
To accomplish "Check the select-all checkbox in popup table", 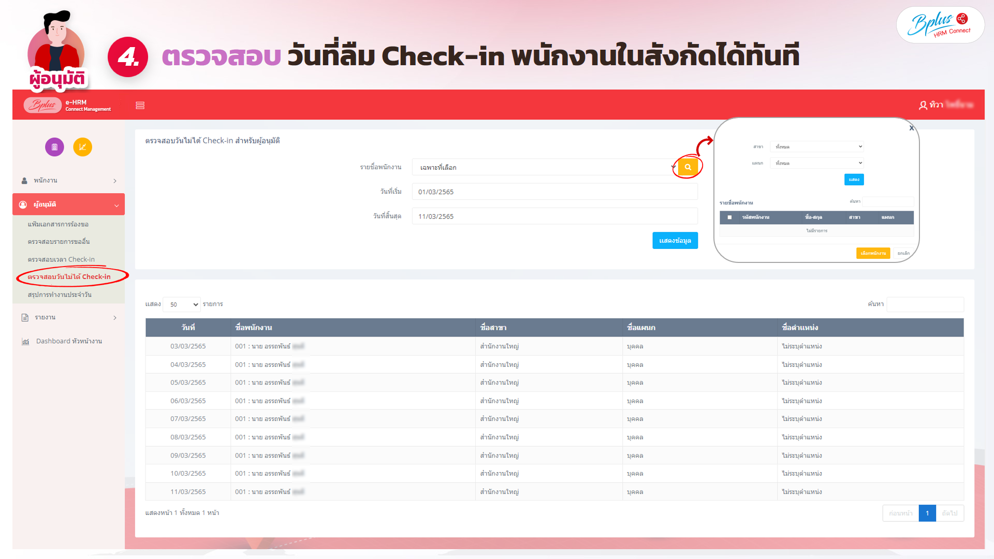I will coord(729,217).
